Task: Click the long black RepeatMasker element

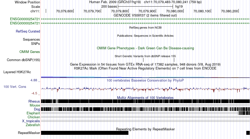Action: point(85,133)
